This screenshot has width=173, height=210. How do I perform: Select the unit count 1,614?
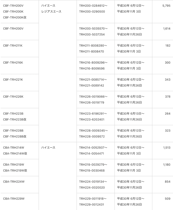[x=167, y=29]
